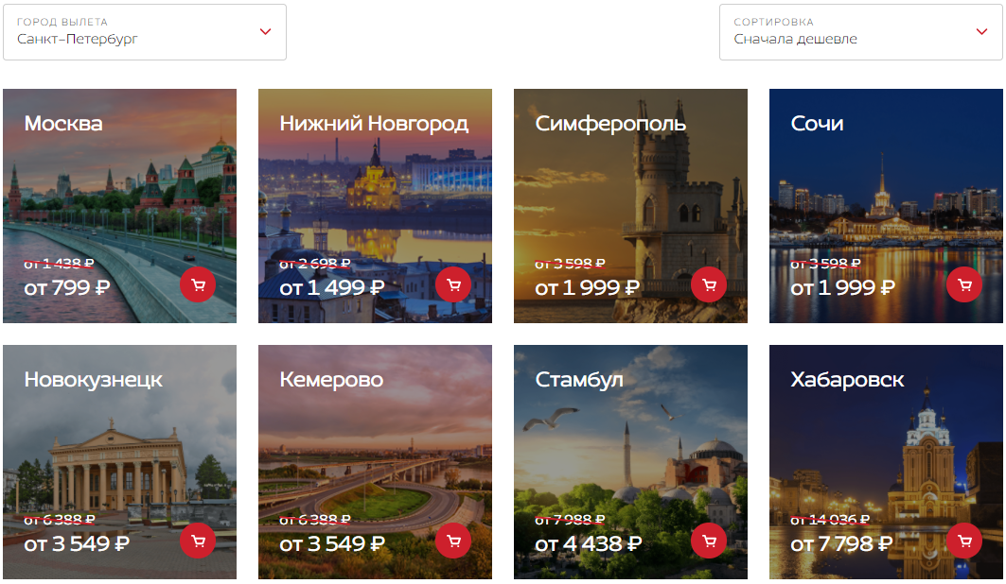Image resolution: width=1006 pixels, height=584 pixels.
Task: Click the от 3 549 ₽ price on Новокузнецк
Action: click(x=77, y=543)
